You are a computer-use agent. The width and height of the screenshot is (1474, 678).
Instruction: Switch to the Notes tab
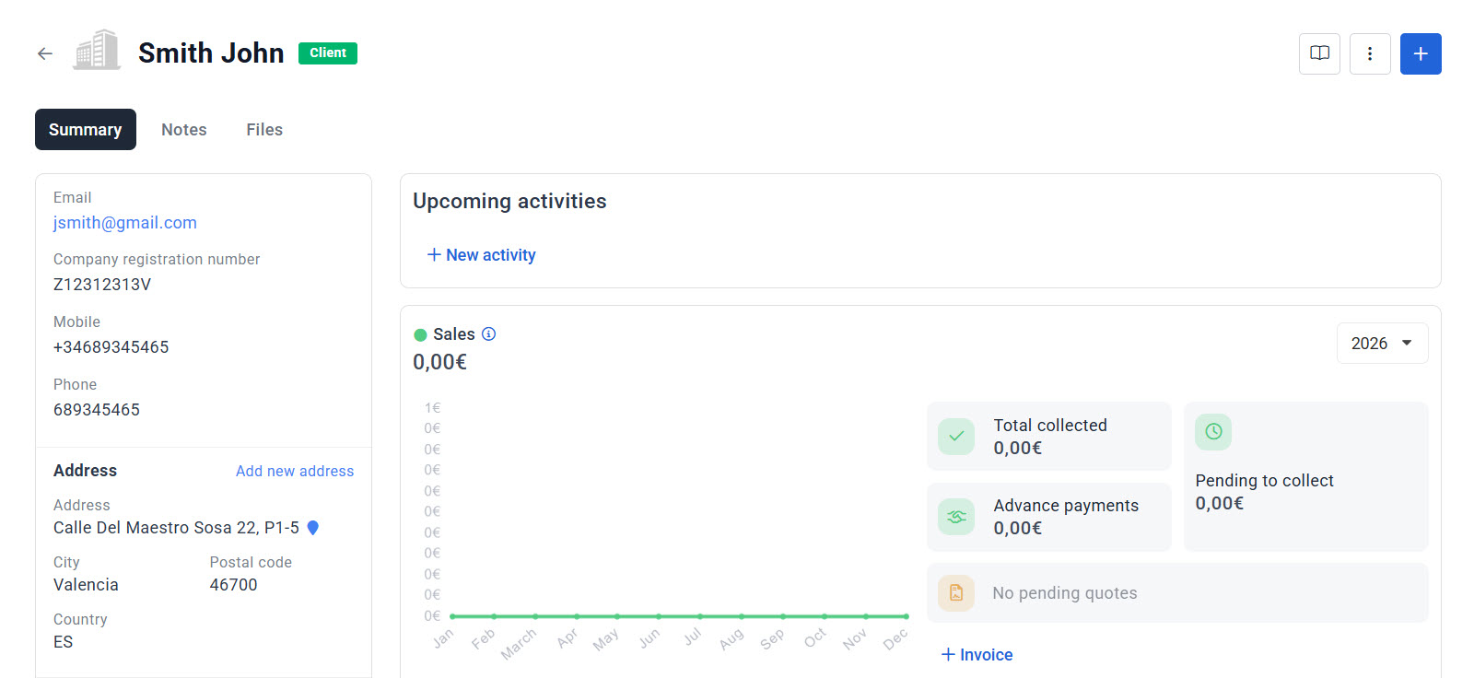pyautogui.click(x=184, y=130)
